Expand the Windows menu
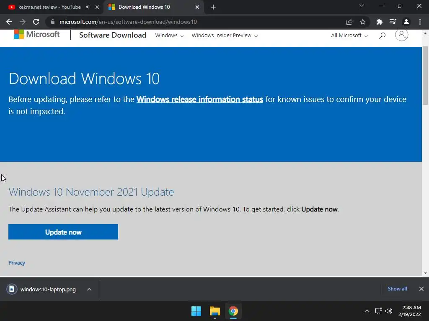429x321 pixels. coord(169,36)
